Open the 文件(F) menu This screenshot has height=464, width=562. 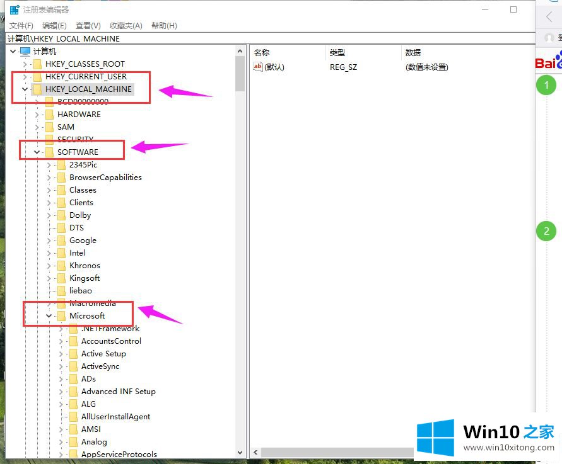[x=21, y=25]
